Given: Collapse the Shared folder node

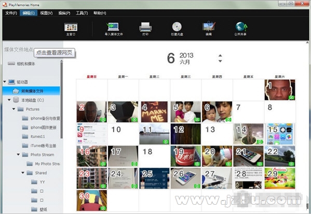Looking at the screenshot, I should point(23,173).
